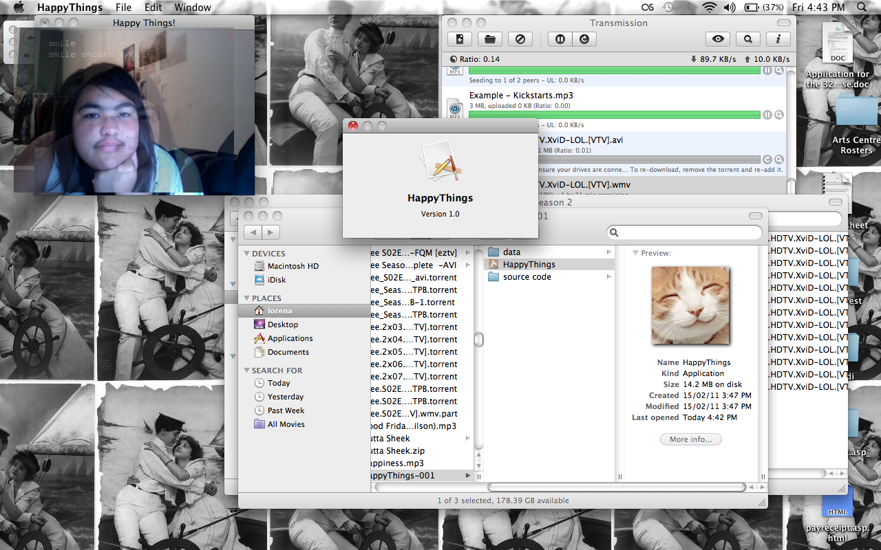Toggle the Finder toolbar pill button
Image resolution: width=881 pixels, height=550 pixels.
pyautogui.click(x=754, y=216)
